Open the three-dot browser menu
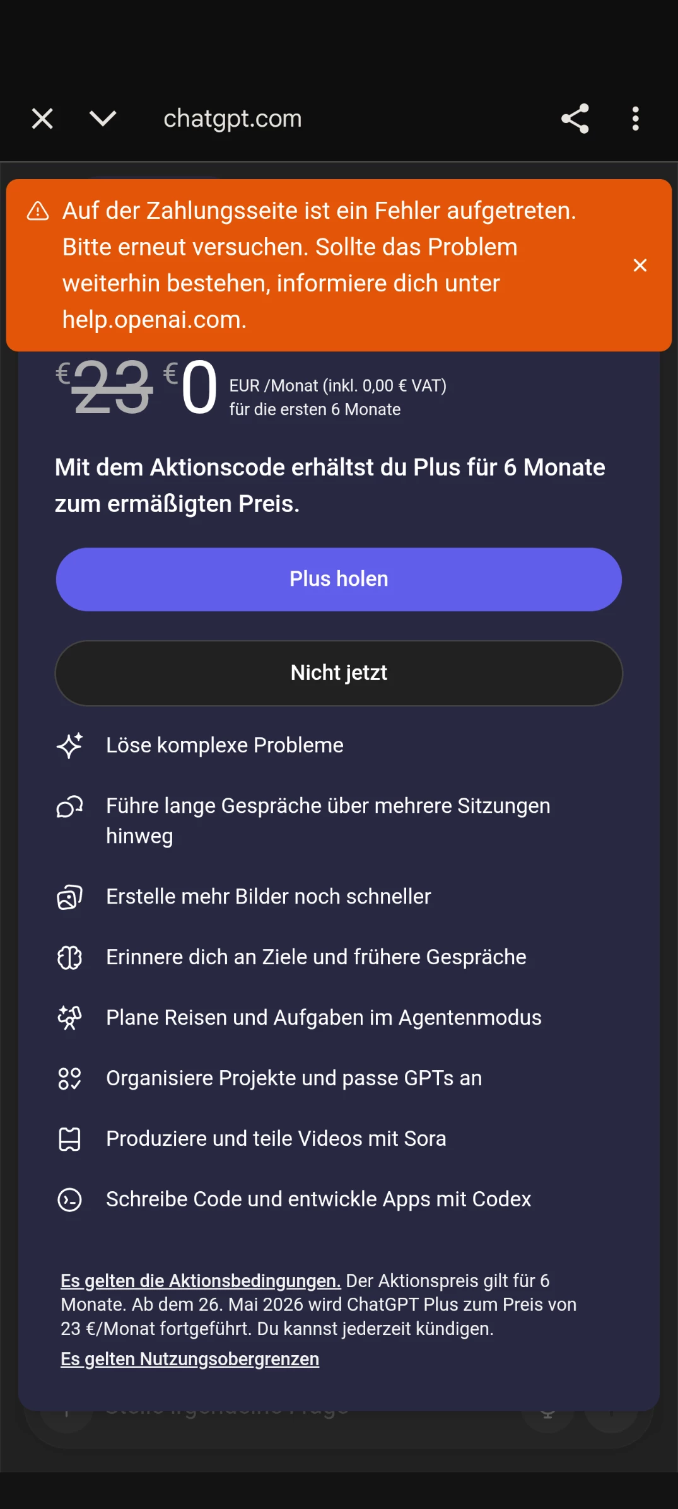 click(x=635, y=119)
